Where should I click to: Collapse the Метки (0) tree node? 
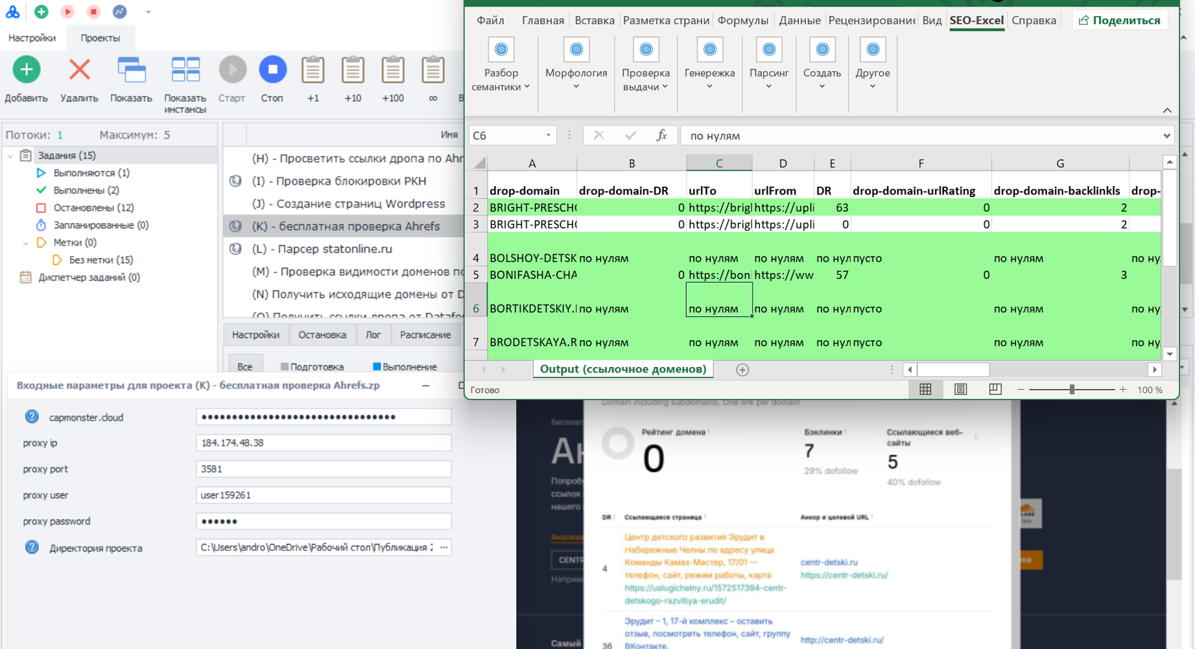click(26, 242)
